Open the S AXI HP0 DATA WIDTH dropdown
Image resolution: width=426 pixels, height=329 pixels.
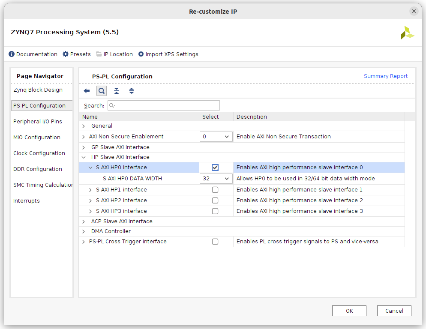216,179
